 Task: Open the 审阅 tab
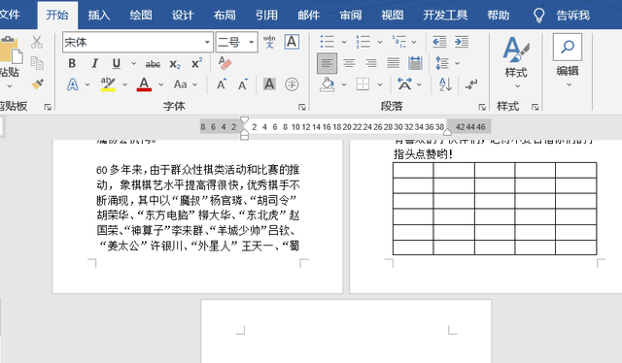click(351, 16)
